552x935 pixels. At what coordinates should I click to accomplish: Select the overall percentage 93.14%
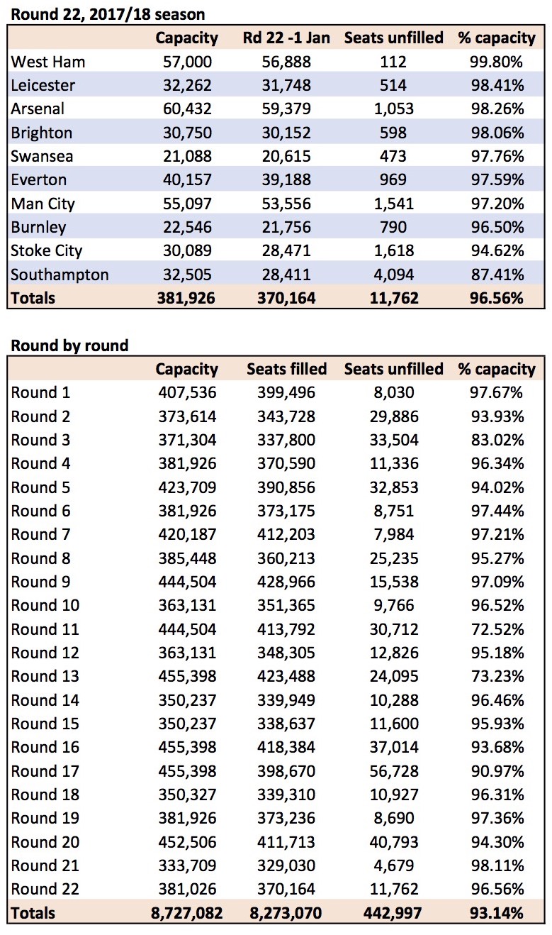(497, 913)
